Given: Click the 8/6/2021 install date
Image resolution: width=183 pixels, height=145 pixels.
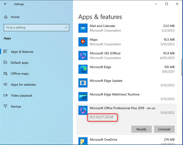Looking at the screenshot, I should pos(168,72).
